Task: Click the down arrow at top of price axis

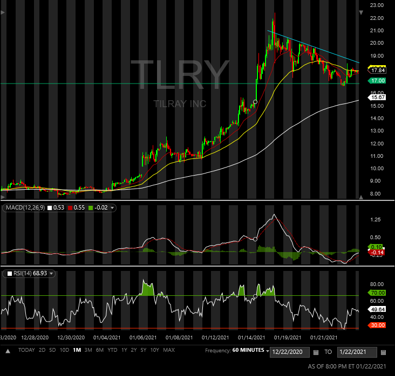Action: (361, 12)
